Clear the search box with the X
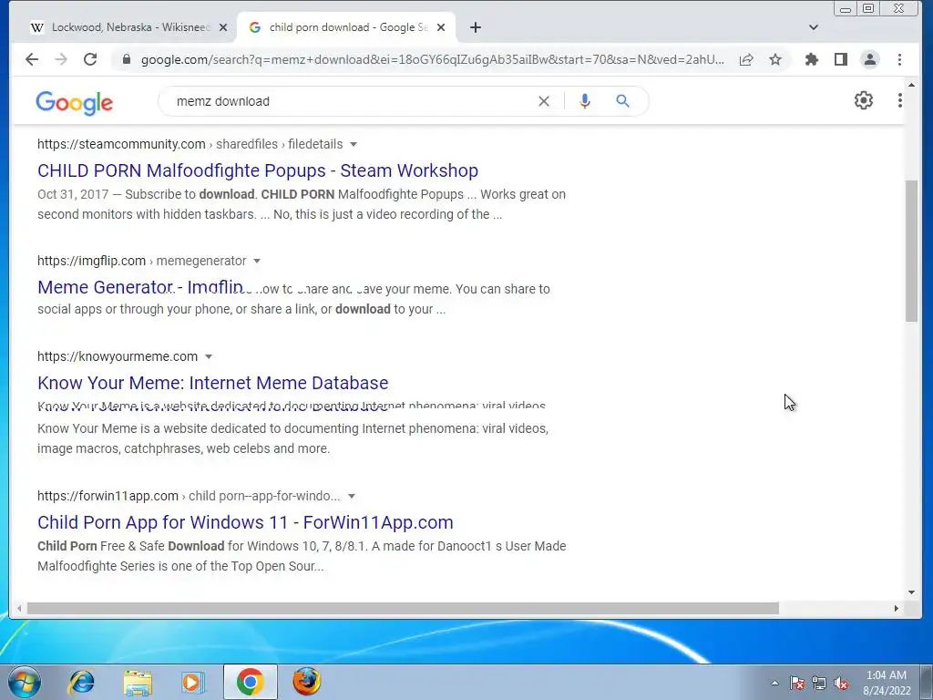 click(543, 101)
